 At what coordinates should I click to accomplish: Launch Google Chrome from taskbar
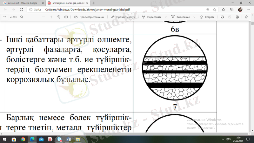pyautogui.click(x=23, y=139)
